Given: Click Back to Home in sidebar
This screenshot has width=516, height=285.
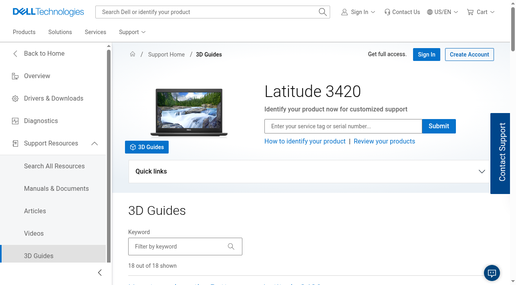Looking at the screenshot, I should 44,54.
